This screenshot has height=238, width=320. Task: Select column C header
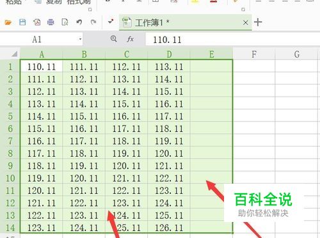(127, 54)
